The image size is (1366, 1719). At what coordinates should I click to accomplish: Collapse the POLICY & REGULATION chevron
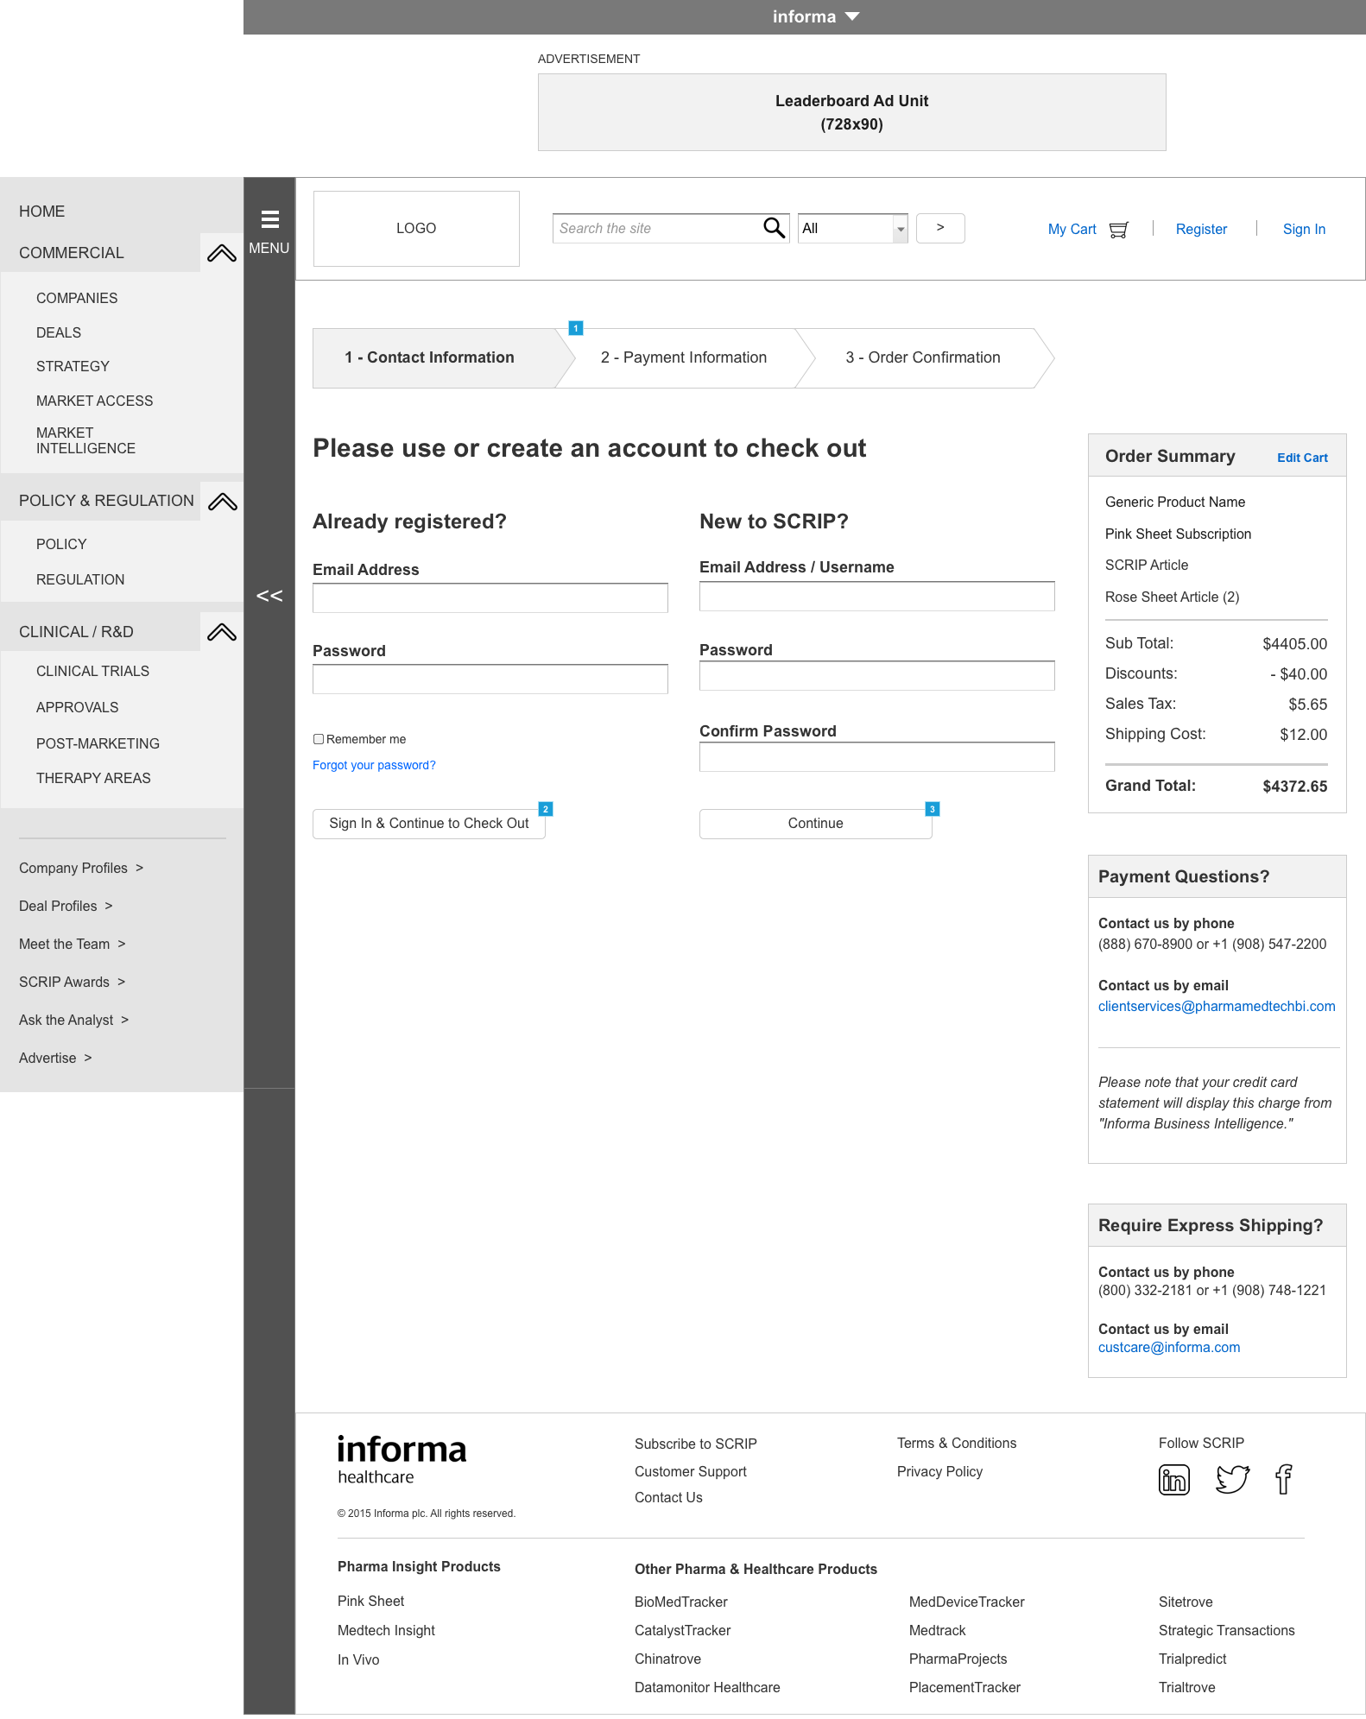coord(222,502)
